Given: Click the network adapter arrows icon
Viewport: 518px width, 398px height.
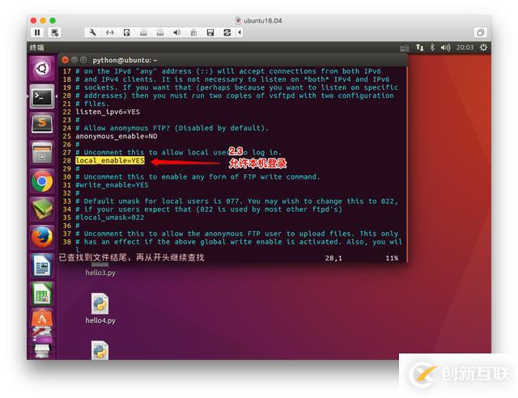Looking at the screenshot, I should click(x=110, y=32).
